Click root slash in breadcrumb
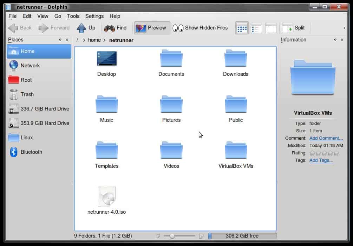The width and height of the screenshot is (353, 246). pyautogui.click(x=77, y=40)
